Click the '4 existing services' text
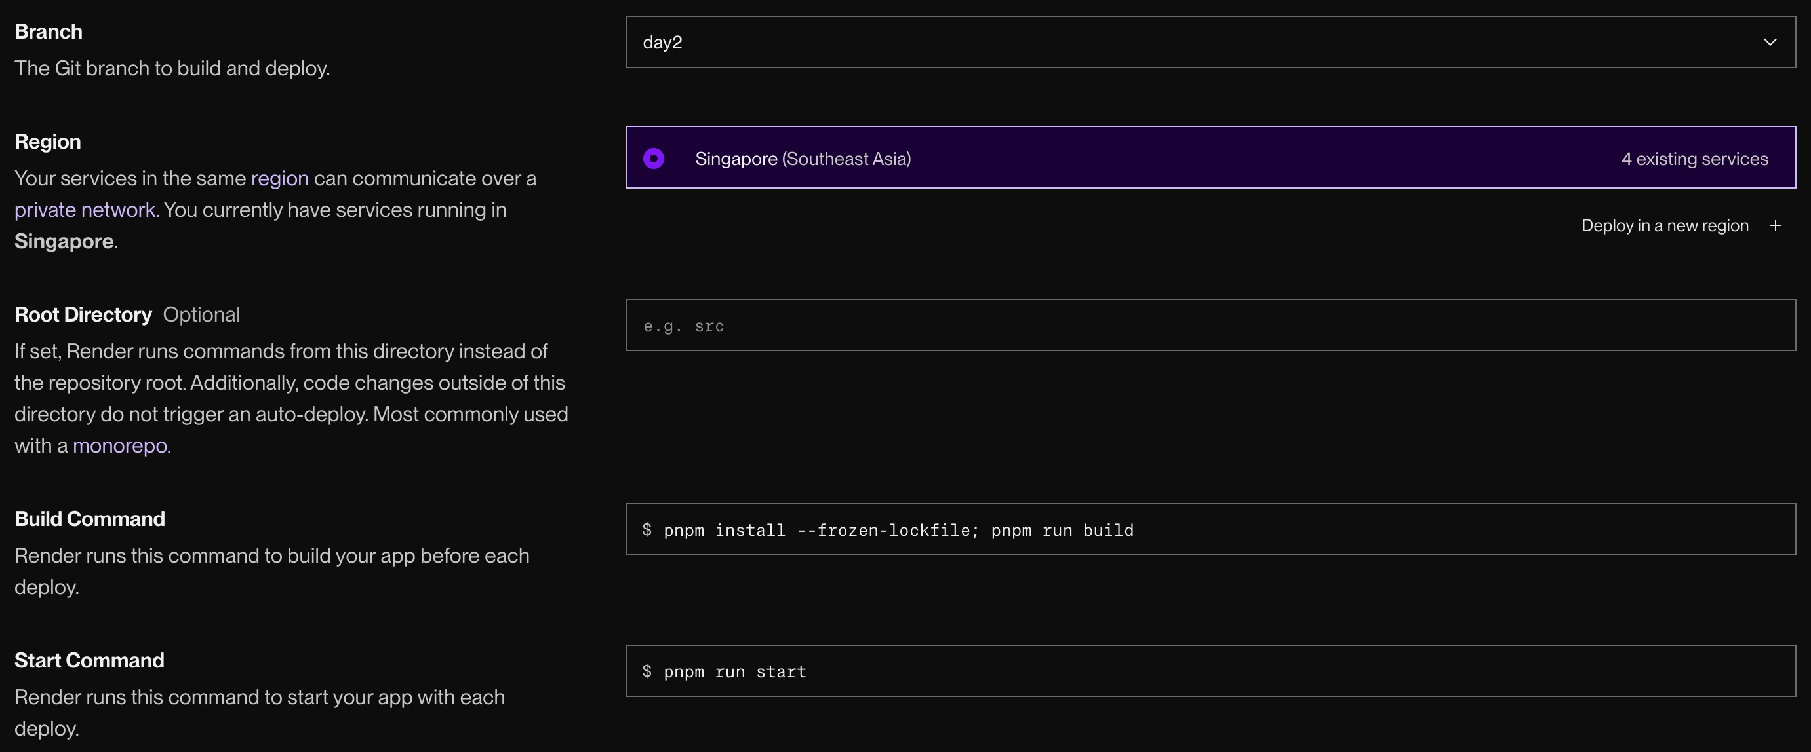1811x752 pixels. pos(1694,159)
